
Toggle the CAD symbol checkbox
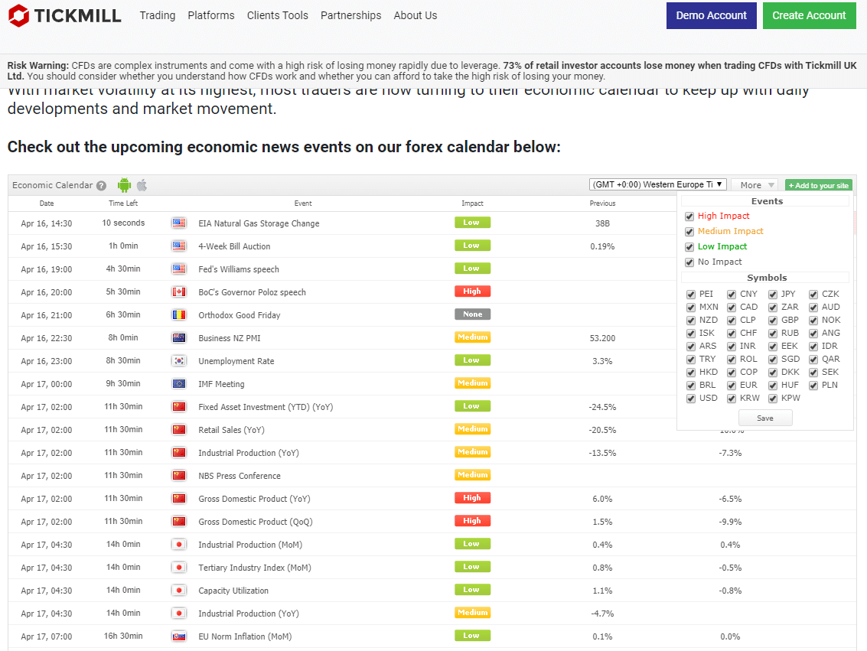tap(732, 308)
